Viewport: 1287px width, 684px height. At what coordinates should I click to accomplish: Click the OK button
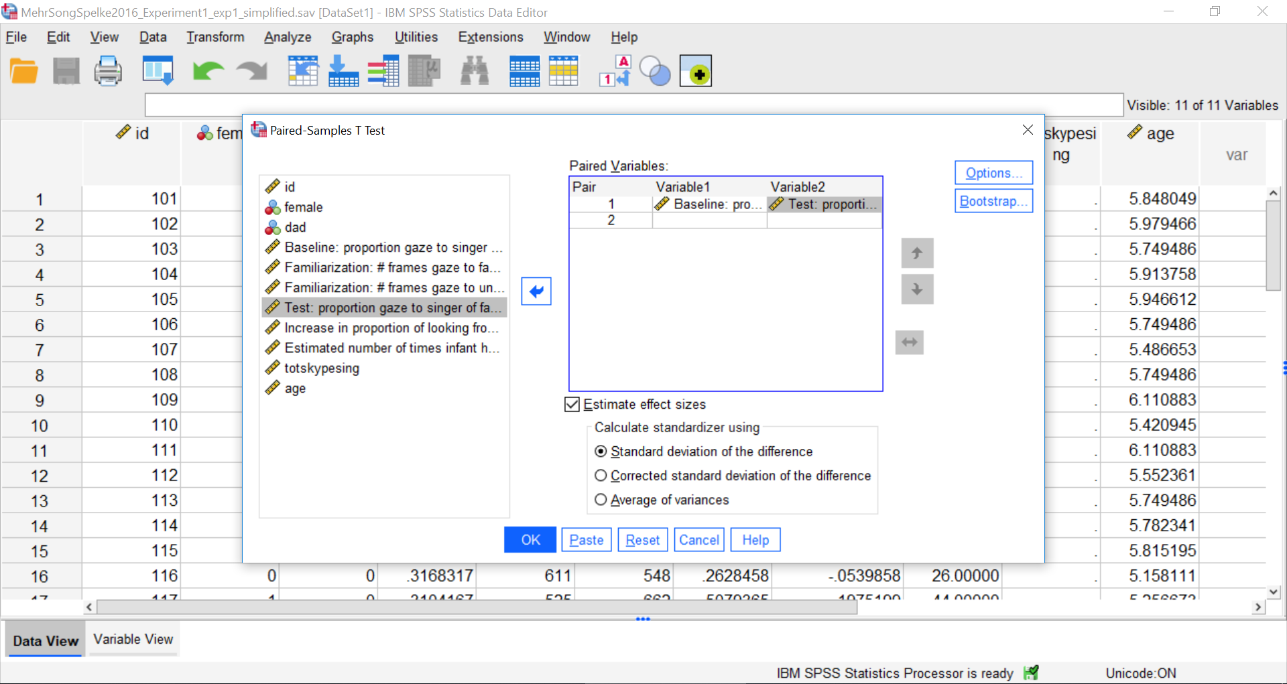pyautogui.click(x=530, y=540)
